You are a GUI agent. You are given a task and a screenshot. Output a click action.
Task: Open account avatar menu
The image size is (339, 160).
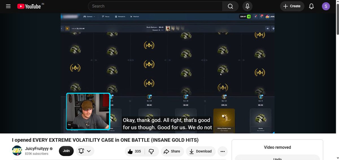[326, 6]
